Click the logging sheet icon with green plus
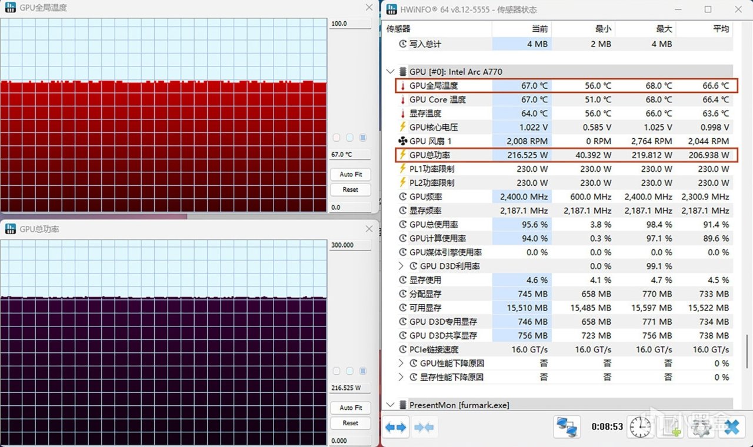 click(x=671, y=427)
